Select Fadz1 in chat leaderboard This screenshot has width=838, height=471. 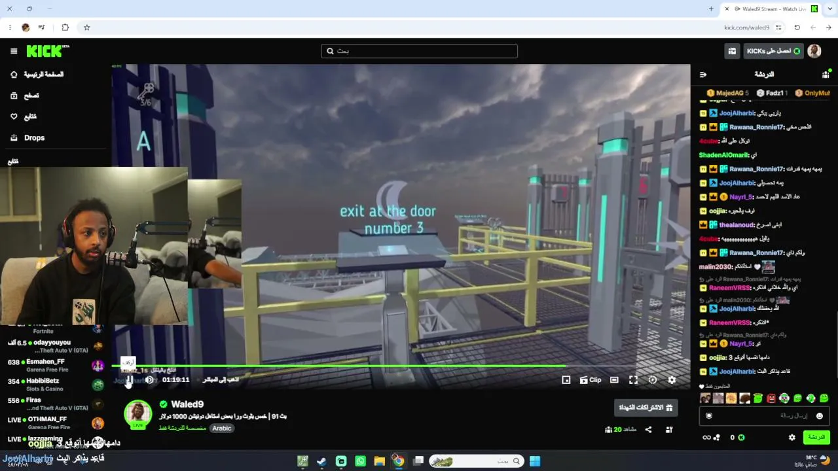pos(772,94)
